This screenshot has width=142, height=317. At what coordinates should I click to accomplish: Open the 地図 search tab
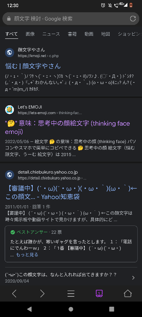105,34
